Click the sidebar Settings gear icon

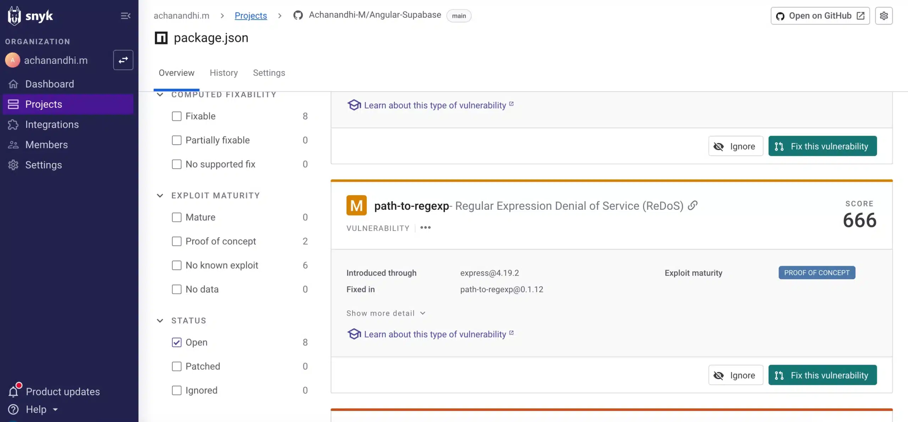point(13,165)
